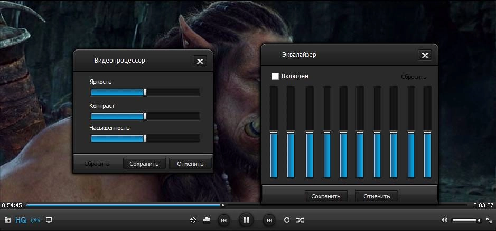Skip to the previous track
The image size is (496, 231).
coord(223,220)
